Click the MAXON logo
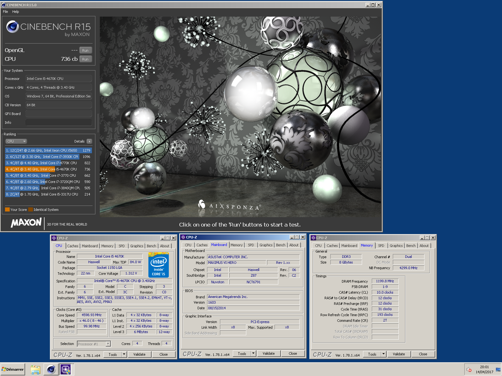 click(x=26, y=223)
